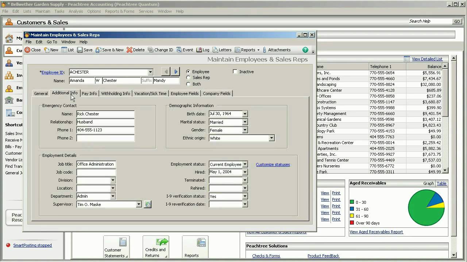The height and width of the screenshot is (262, 467).
Task: Click the Customer Statements icon
Action: pos(123,242)
